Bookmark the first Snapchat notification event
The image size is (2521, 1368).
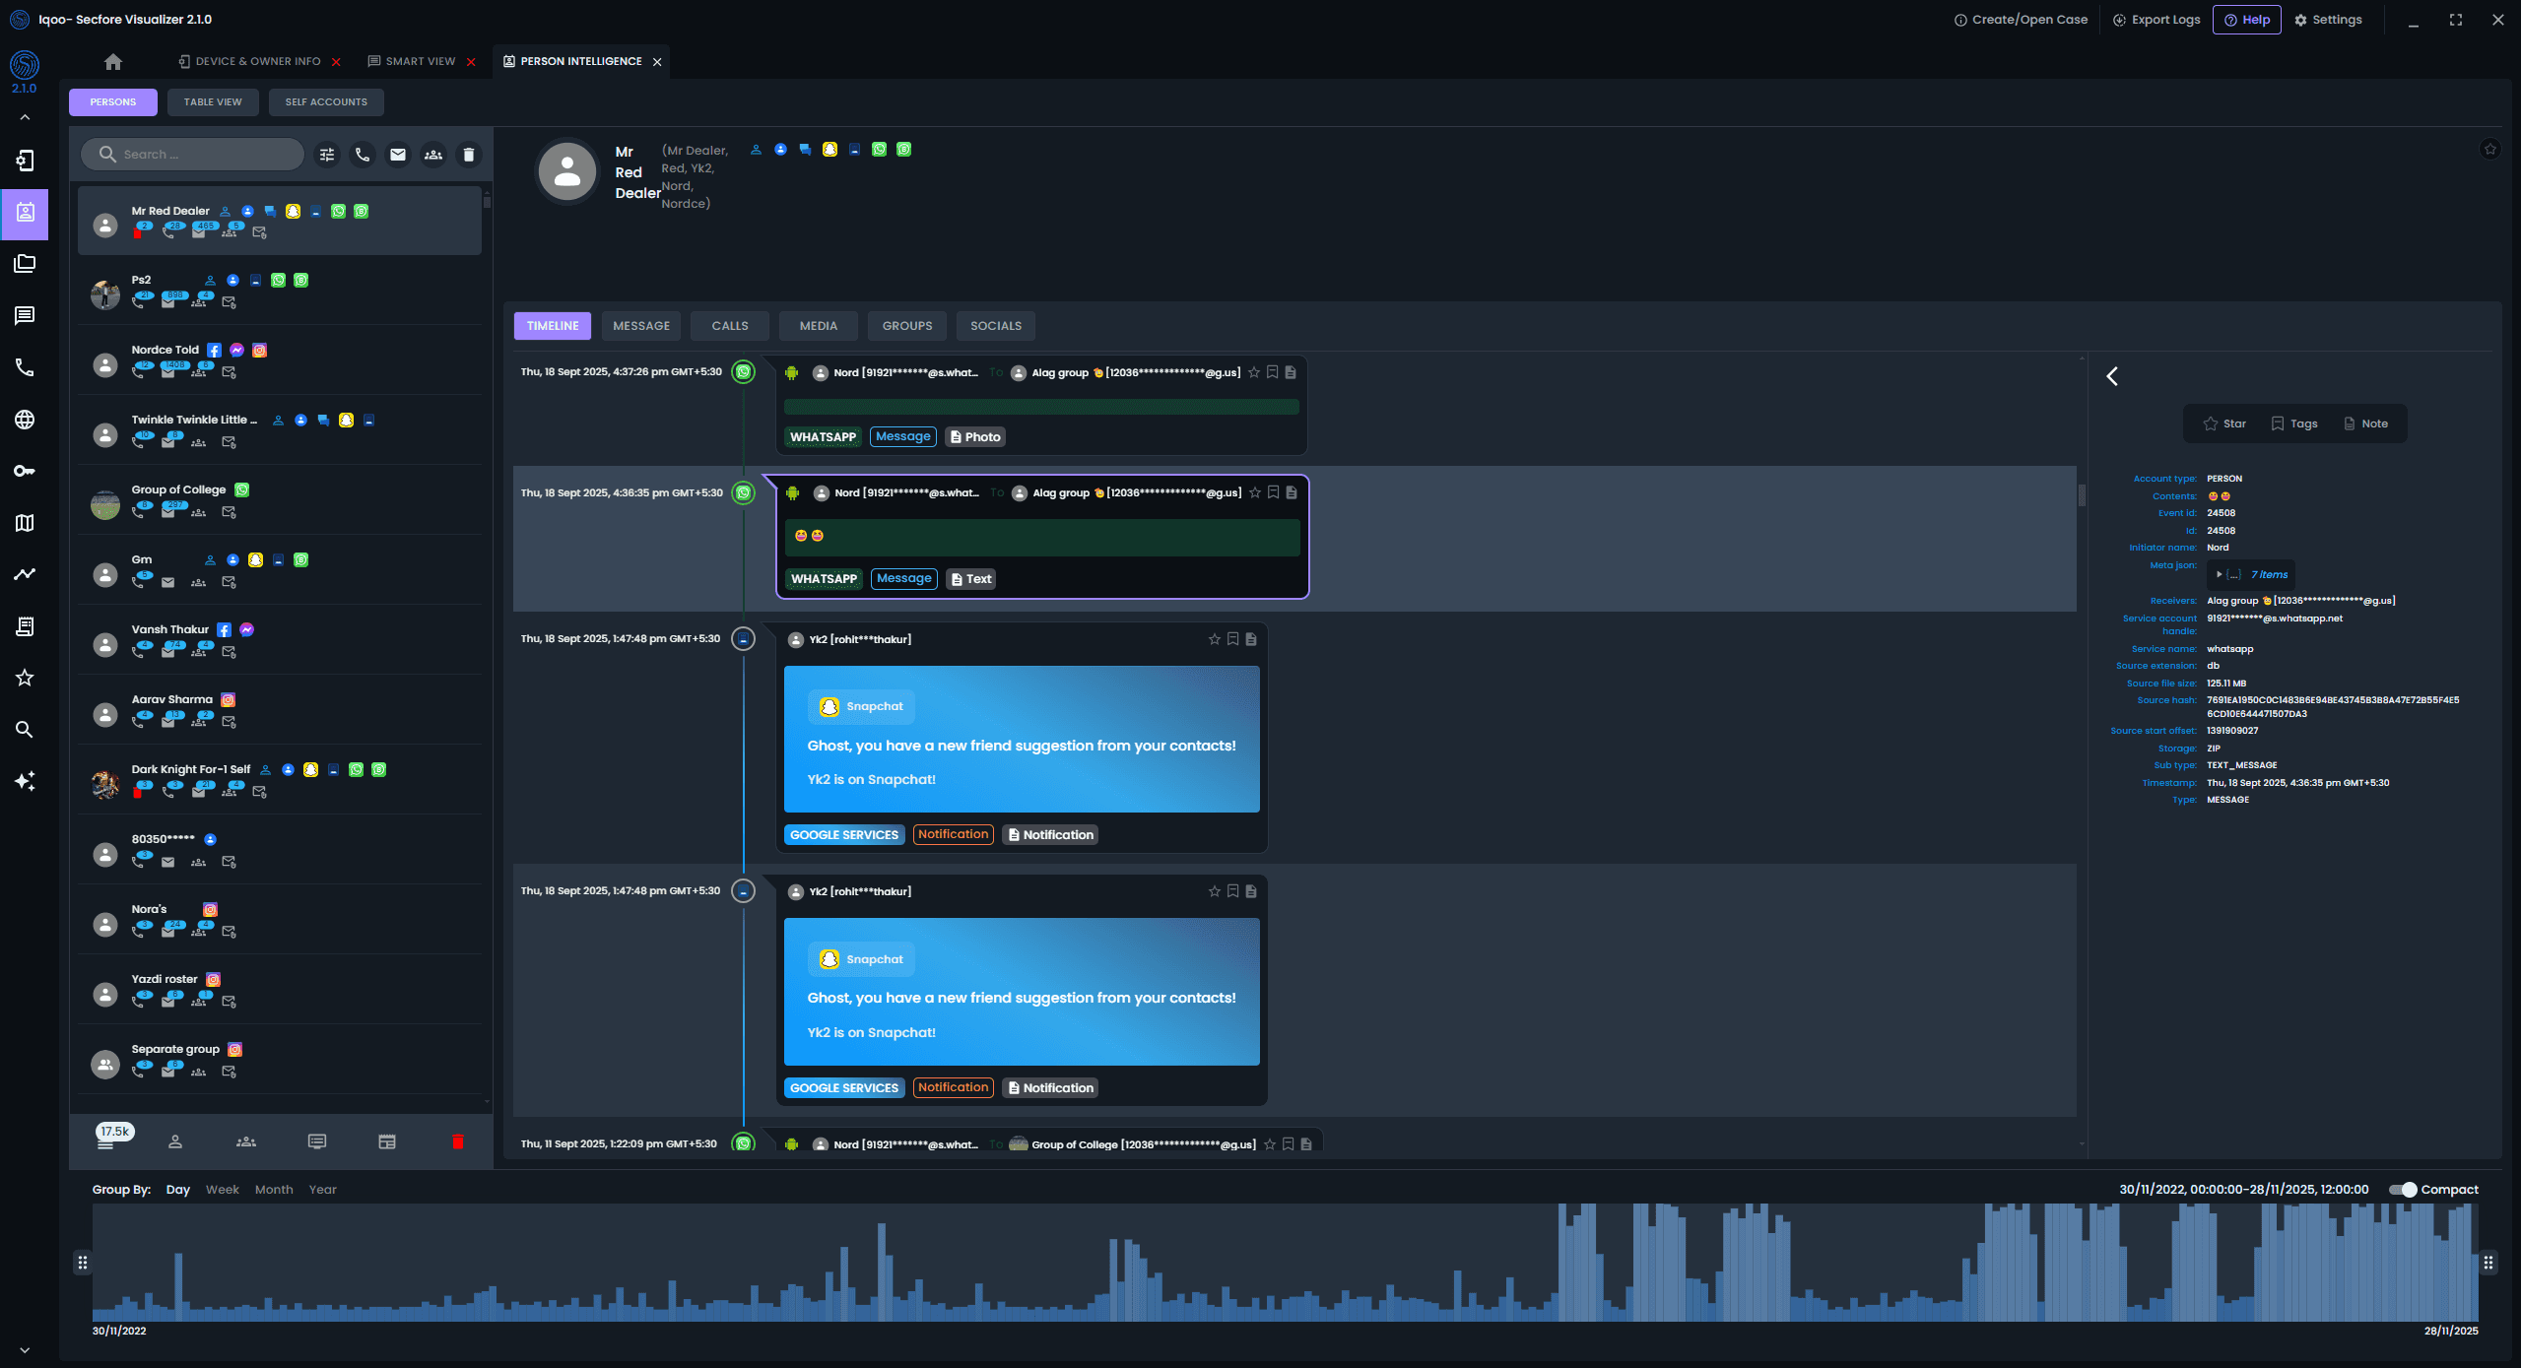click(x=1232, y=639)
